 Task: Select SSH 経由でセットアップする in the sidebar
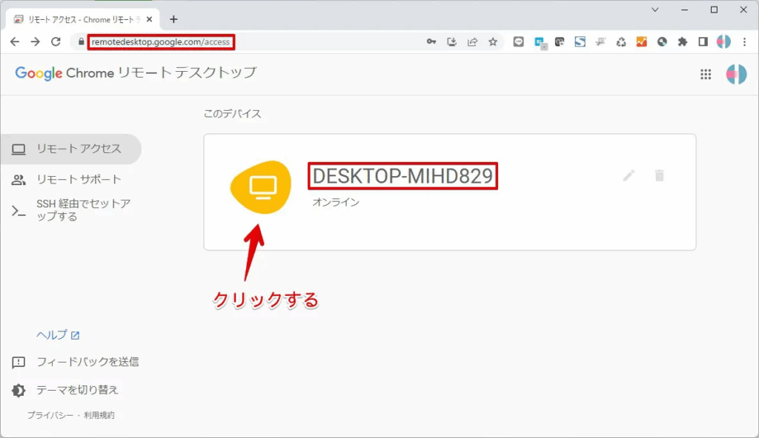[x=83, y=210]
